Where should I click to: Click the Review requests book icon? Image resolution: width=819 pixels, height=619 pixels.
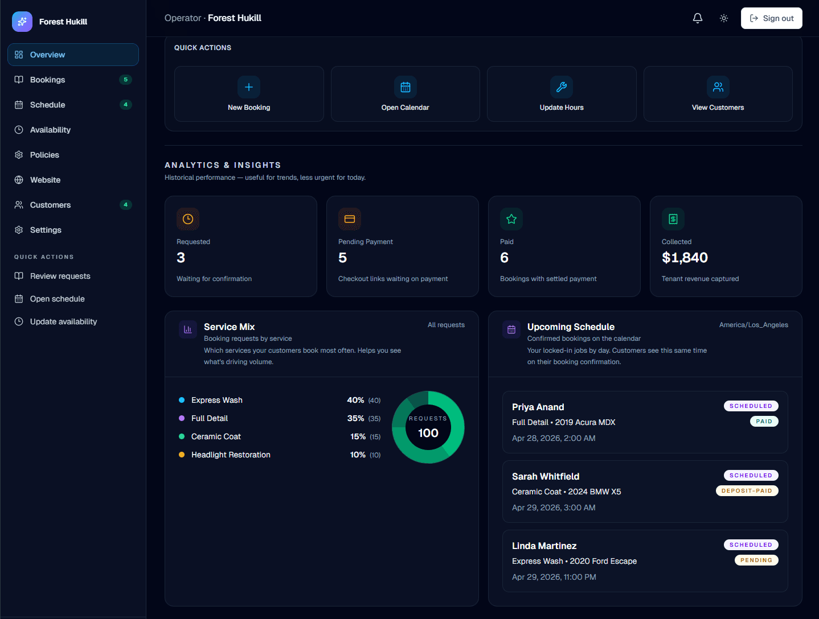coord(19,276)
